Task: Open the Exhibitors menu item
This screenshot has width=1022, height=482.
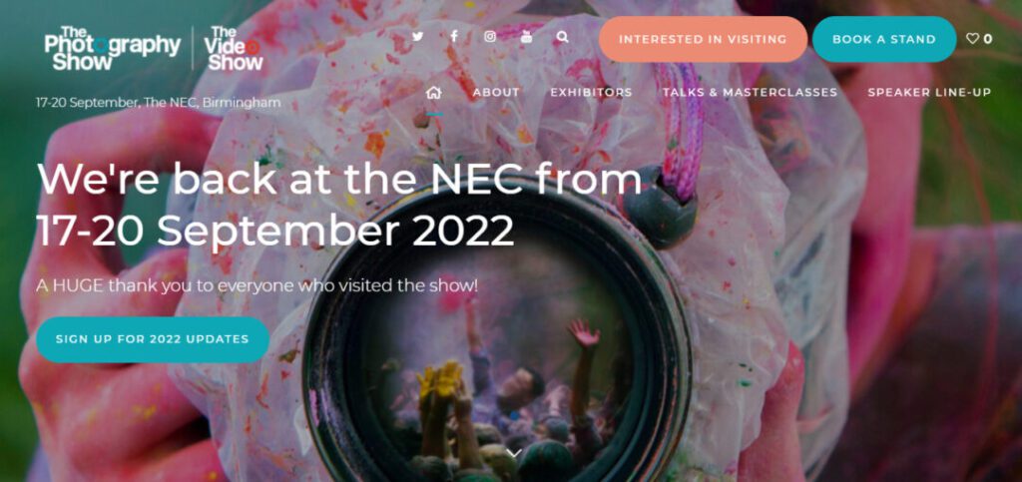Action: point(591,93)
